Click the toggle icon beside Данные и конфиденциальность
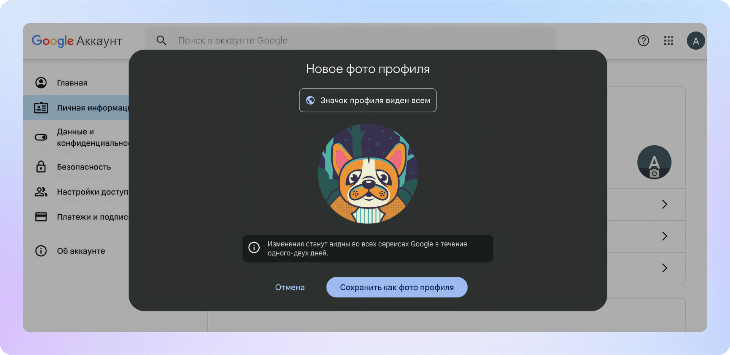 pos(41,137)
